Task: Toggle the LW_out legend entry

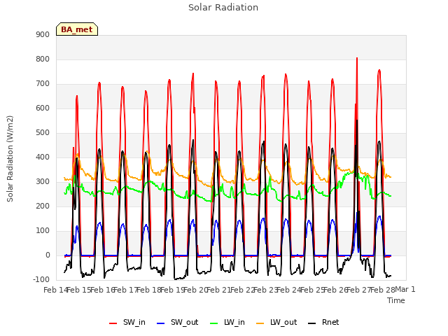Action: pyautogui.click(x=276, y=322)
